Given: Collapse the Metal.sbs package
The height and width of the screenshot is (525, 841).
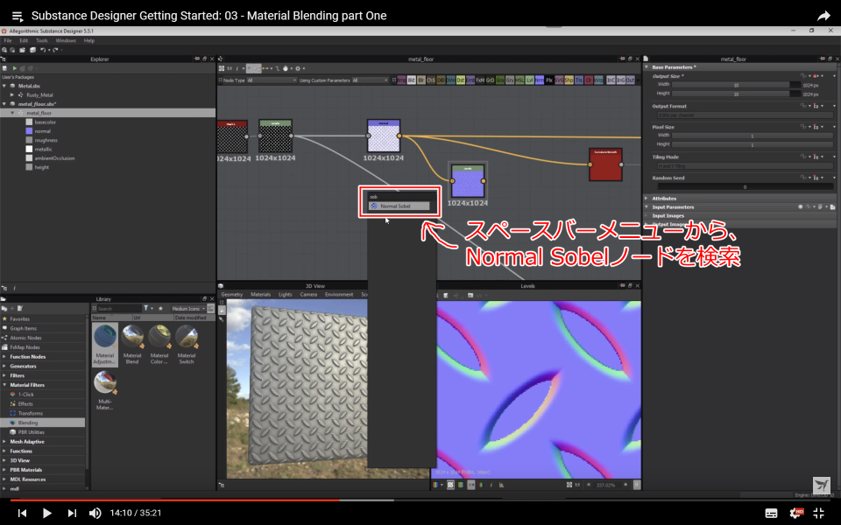Looking at the screenshot, I should (x=5, y=86).
